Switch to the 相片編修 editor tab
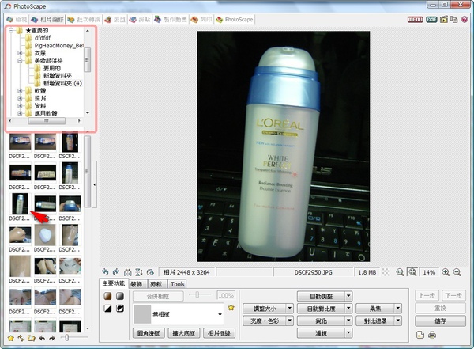This screenshot has width=474, height=349. click(47, 20)
